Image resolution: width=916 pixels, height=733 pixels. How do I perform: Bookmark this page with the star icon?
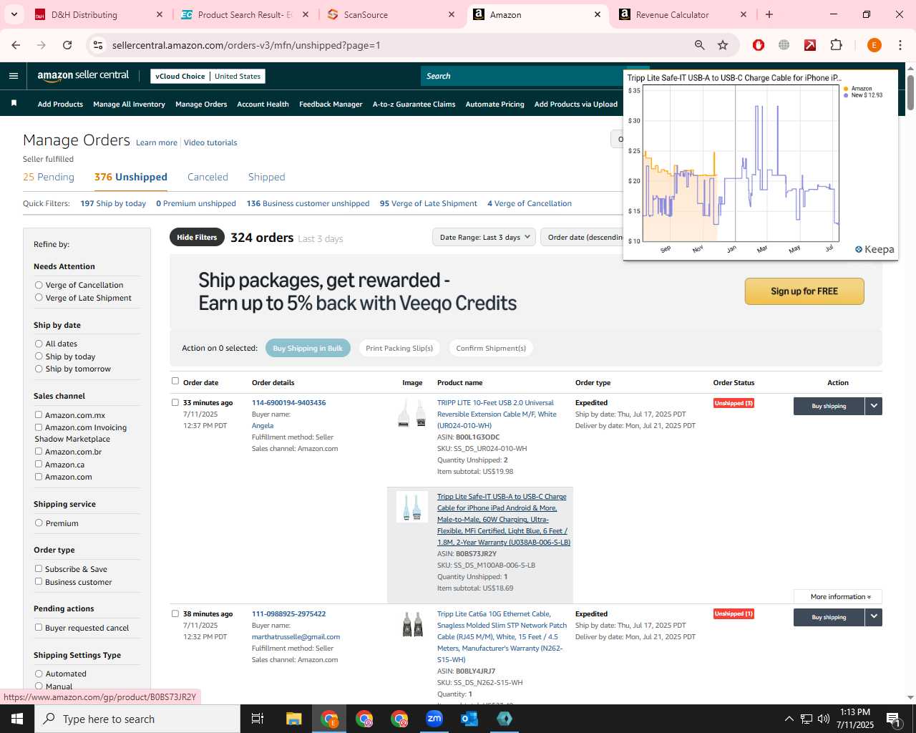tap(723, 45)
